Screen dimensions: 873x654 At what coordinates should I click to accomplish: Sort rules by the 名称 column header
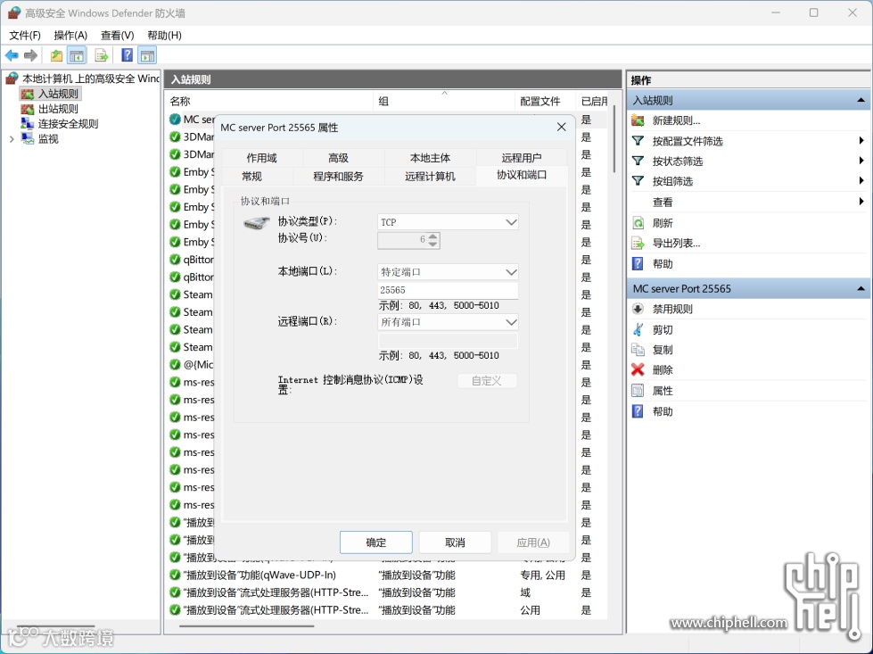(270, 101)
